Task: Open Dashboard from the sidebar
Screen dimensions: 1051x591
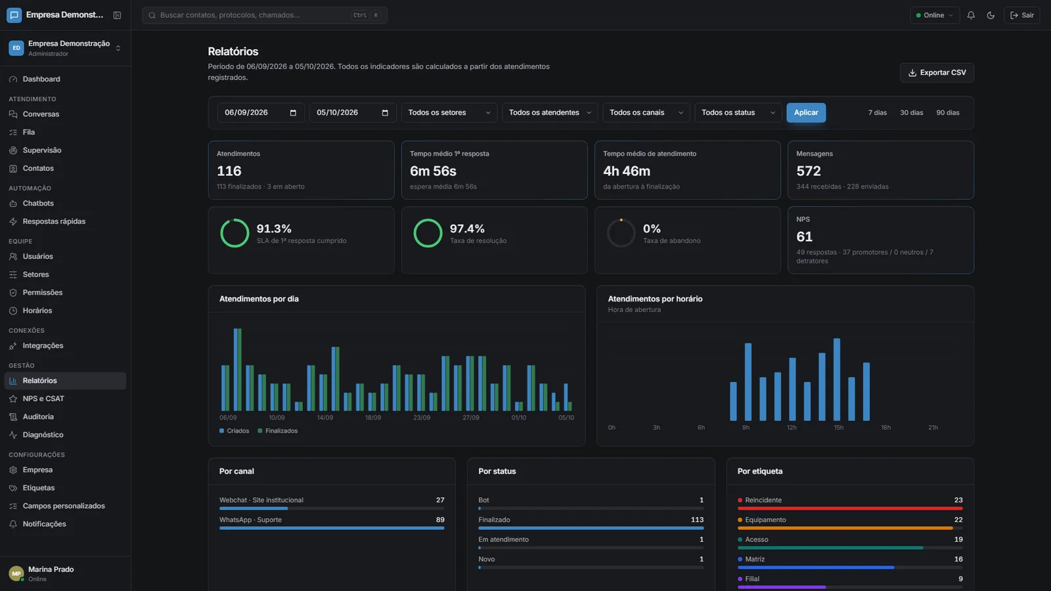Action: pyautogui.click(x=65, y=79)
